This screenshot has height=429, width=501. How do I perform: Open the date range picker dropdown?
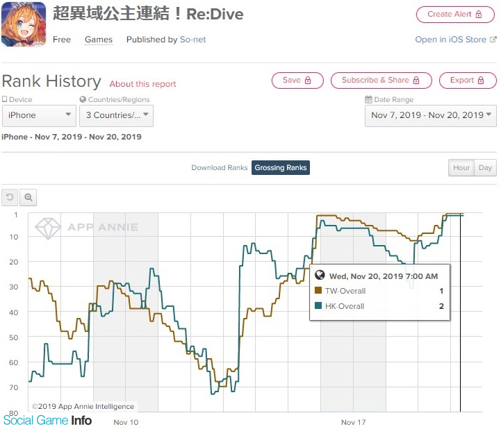(431, 115)
